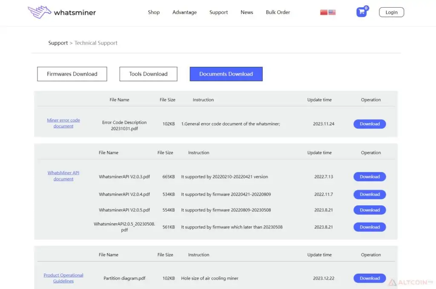The width and height of the screenshot is (436, 289).
Task: Download WhatsminerAPI V2.0.5.pdf
Action: [370, 210]
